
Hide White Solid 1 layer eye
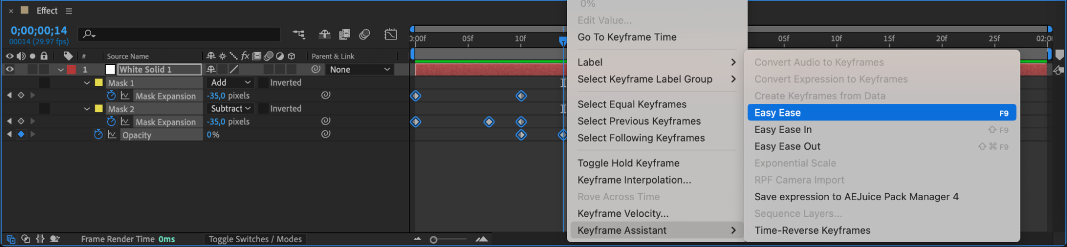click(10, 69)
